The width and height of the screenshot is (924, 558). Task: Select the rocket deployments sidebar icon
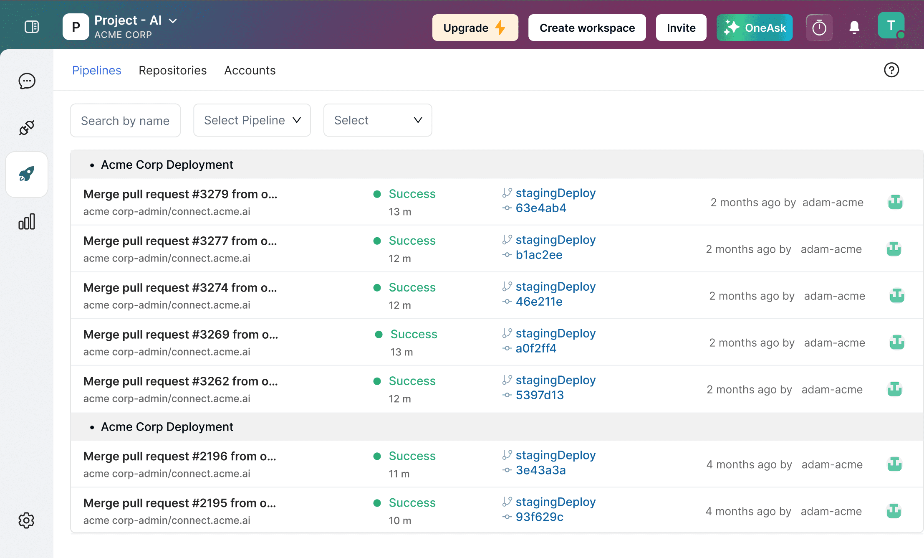coord(27,174)
